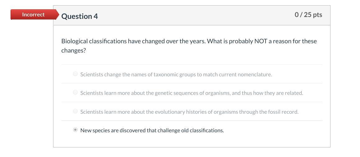Click the pointed arrow tip of the Incorrect flag

pos(57,15)
